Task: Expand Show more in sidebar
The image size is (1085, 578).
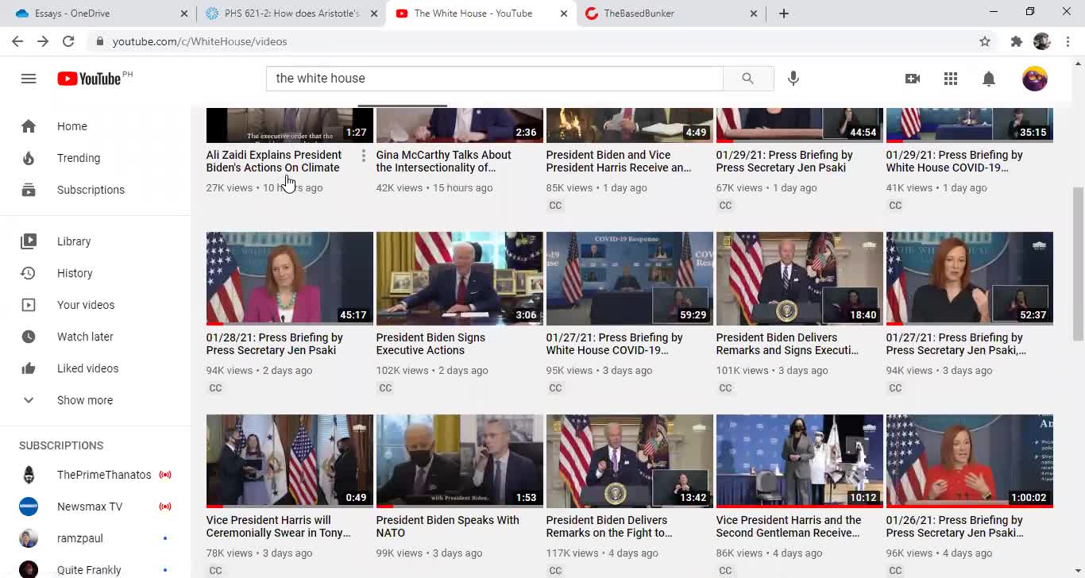Action: 95,400
